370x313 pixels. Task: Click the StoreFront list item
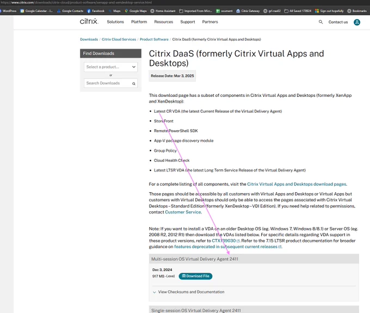[x=164, y=121]
